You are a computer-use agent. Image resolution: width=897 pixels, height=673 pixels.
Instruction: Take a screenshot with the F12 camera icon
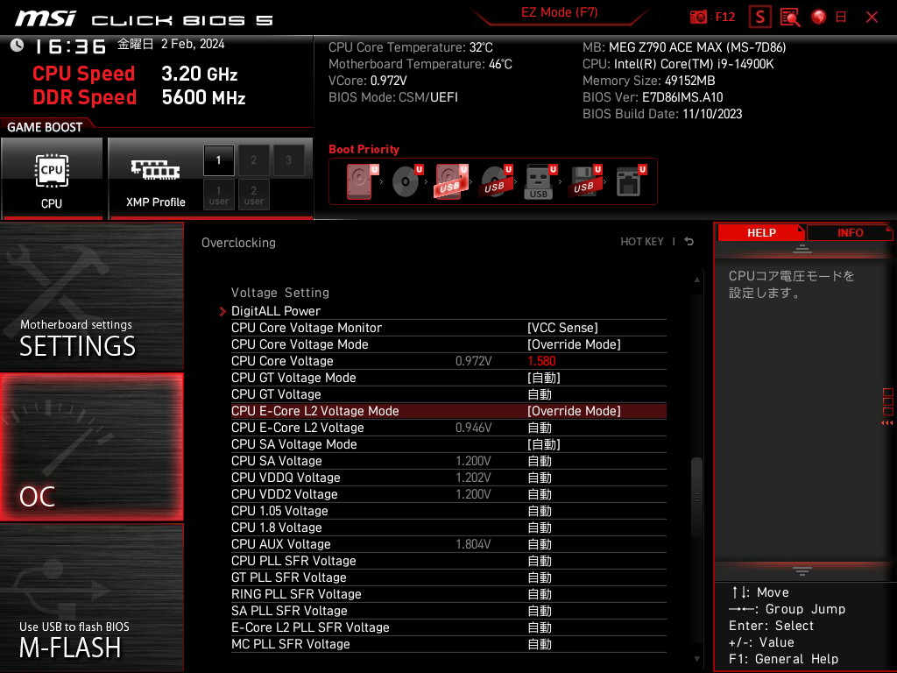(x=698, y=18)
